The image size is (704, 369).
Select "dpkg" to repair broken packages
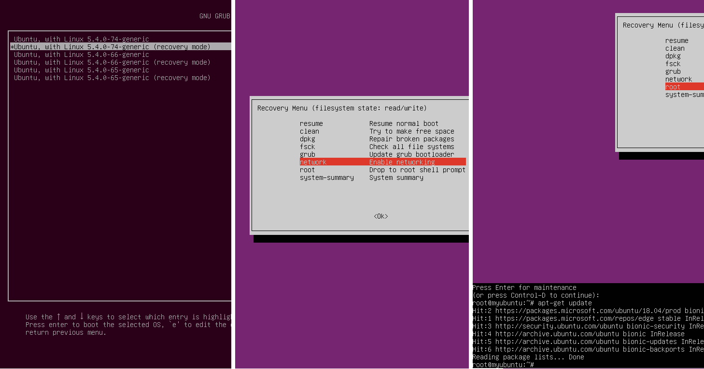308,139
